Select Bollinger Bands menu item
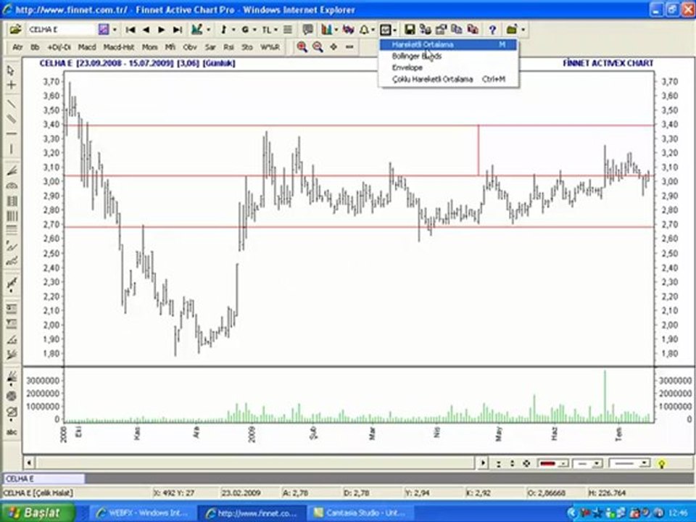 point(448,56)
